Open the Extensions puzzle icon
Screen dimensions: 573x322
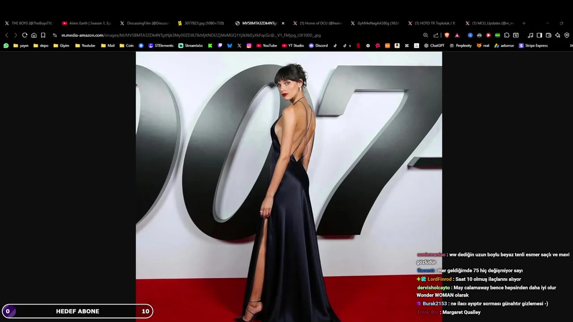(x=507, y=35)
